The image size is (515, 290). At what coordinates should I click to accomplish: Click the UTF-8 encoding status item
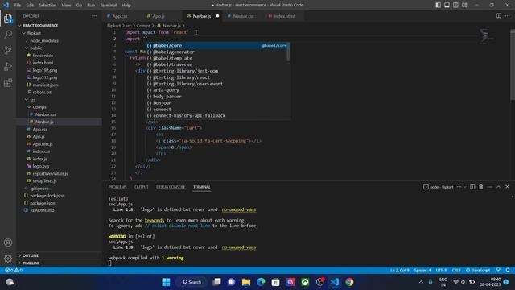(441, 271)
